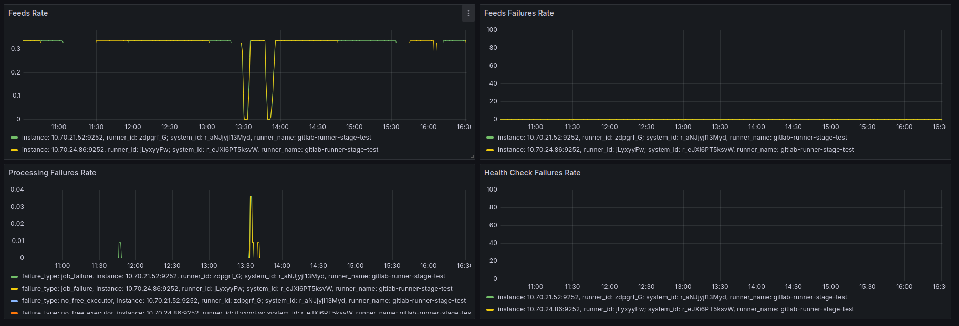The image size is (959, 326).
Task: Click green job_failure swatch in Processing Failures legend
Action: (14, 277)
